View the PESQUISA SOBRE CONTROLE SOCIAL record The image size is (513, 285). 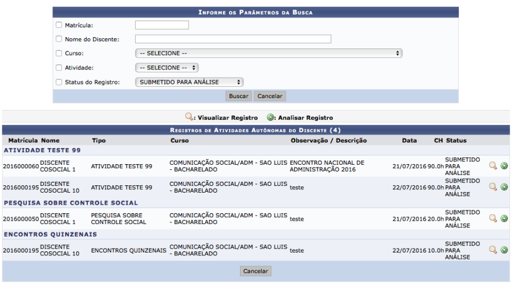click(493, 218)
